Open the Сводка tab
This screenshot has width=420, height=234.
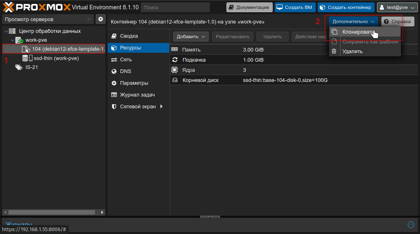[138, 36]
